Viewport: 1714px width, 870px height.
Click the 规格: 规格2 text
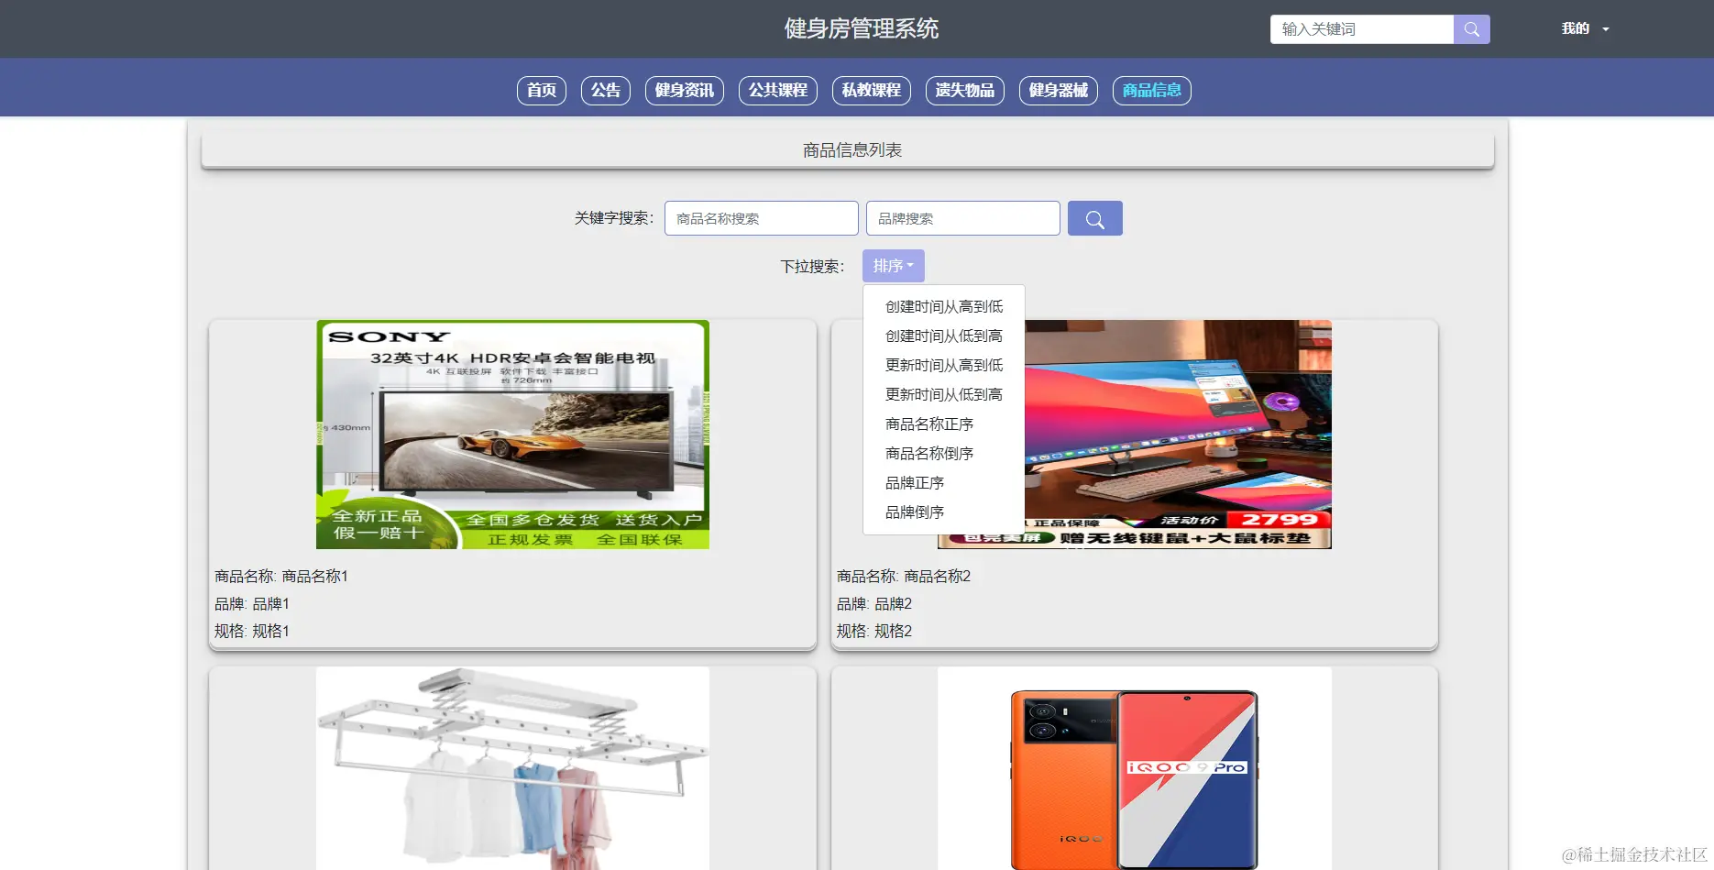point(874,631)
